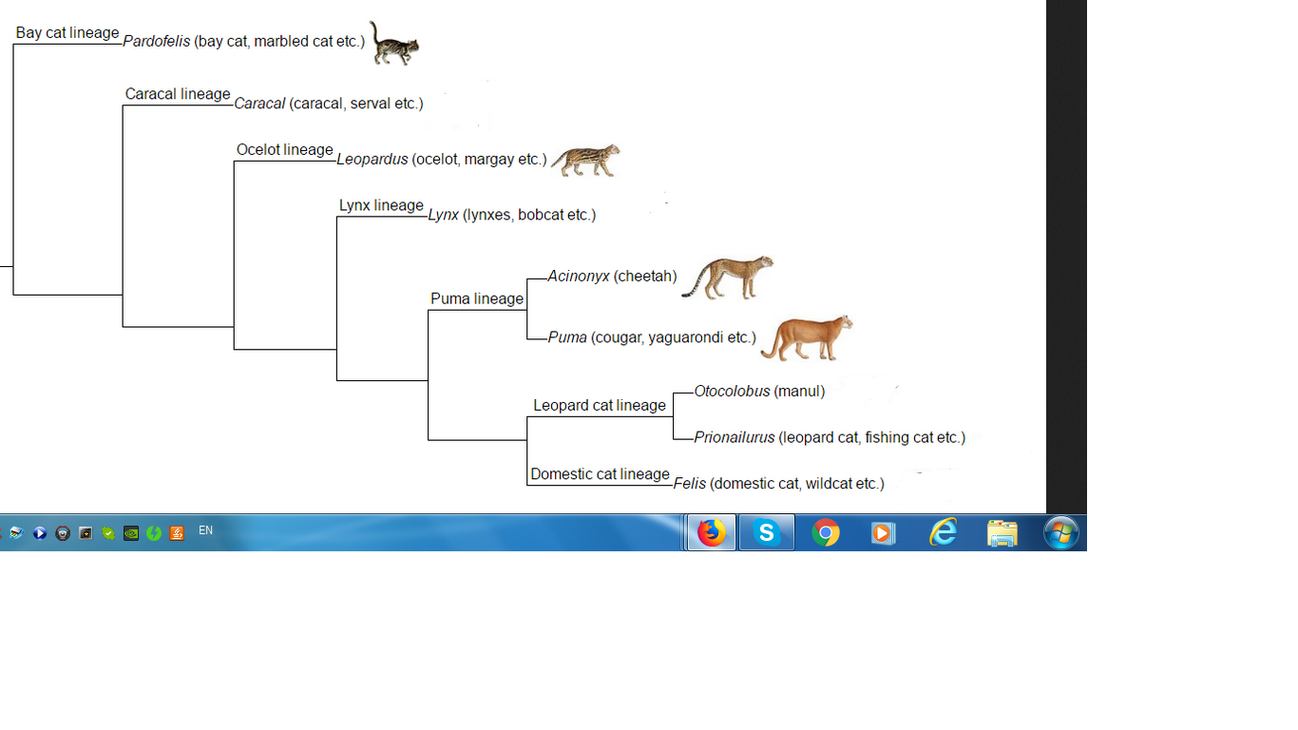Click the ocelot image beside Leopardus
The width and height of the screenshot is (1298, 730).
(x=585, y=160)
